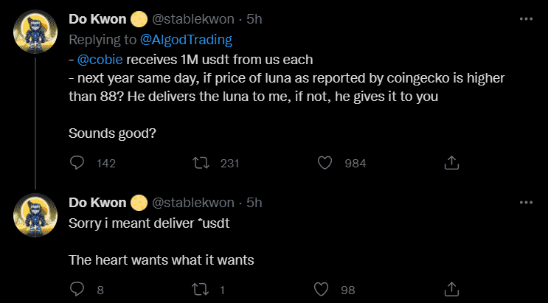The height and width of the screenshot is (303, 548).
Task: Open Do Kwon's name on the first tweet
Action: tap(97, 19)
